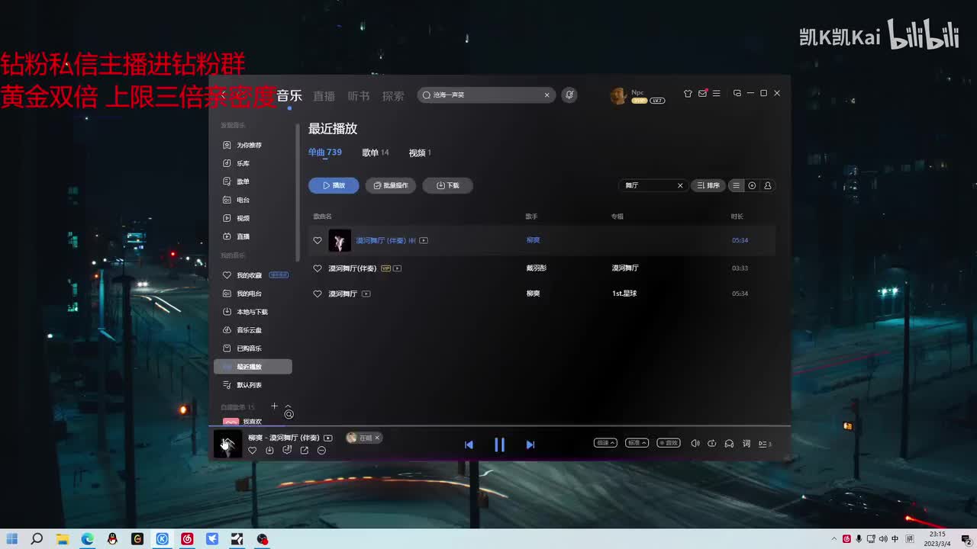This screenshot has width=977, height=549.
Task: Open the 排序 sort dropdown
Action: tap(708, 185)
